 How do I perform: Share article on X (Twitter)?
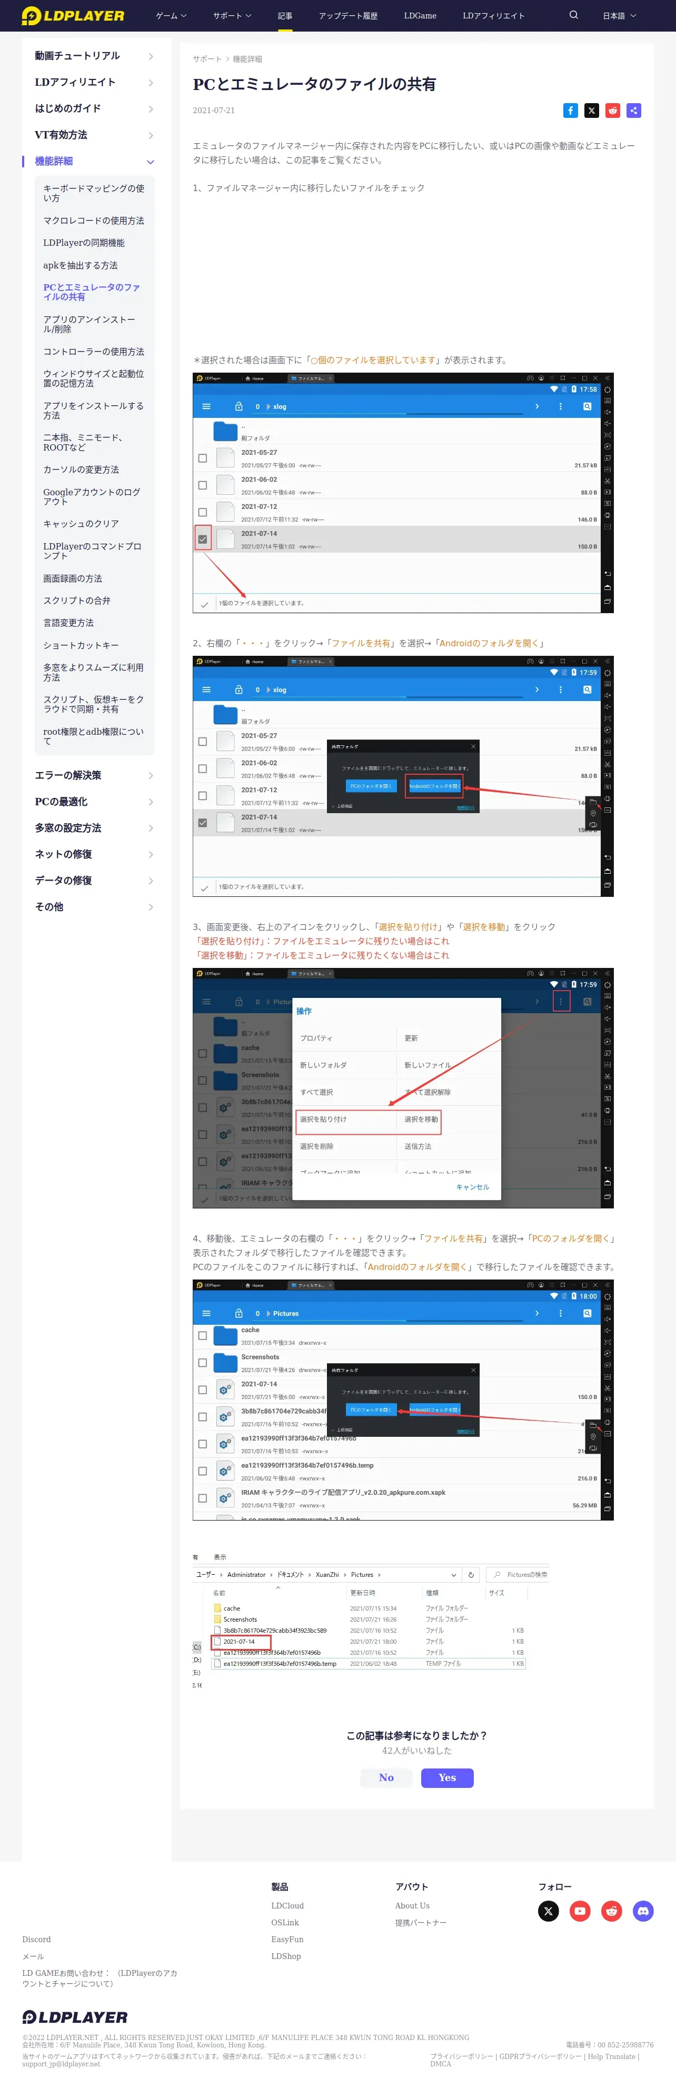[x=592, y=111]
